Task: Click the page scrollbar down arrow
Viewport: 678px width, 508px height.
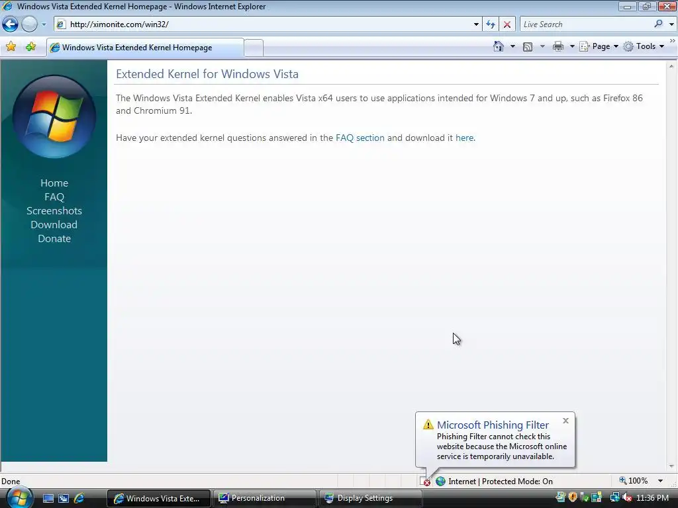Action: pyautogui.click(x=671, y=466)
